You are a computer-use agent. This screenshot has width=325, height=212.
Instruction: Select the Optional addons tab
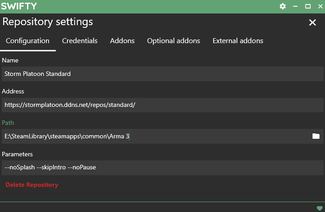coord(174,41)
